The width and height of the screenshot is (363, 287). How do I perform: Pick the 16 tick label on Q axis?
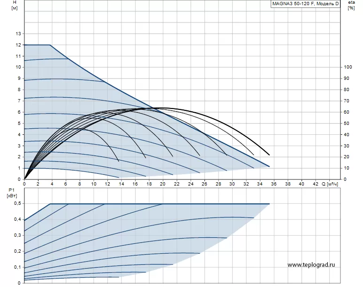click(135, 184)
